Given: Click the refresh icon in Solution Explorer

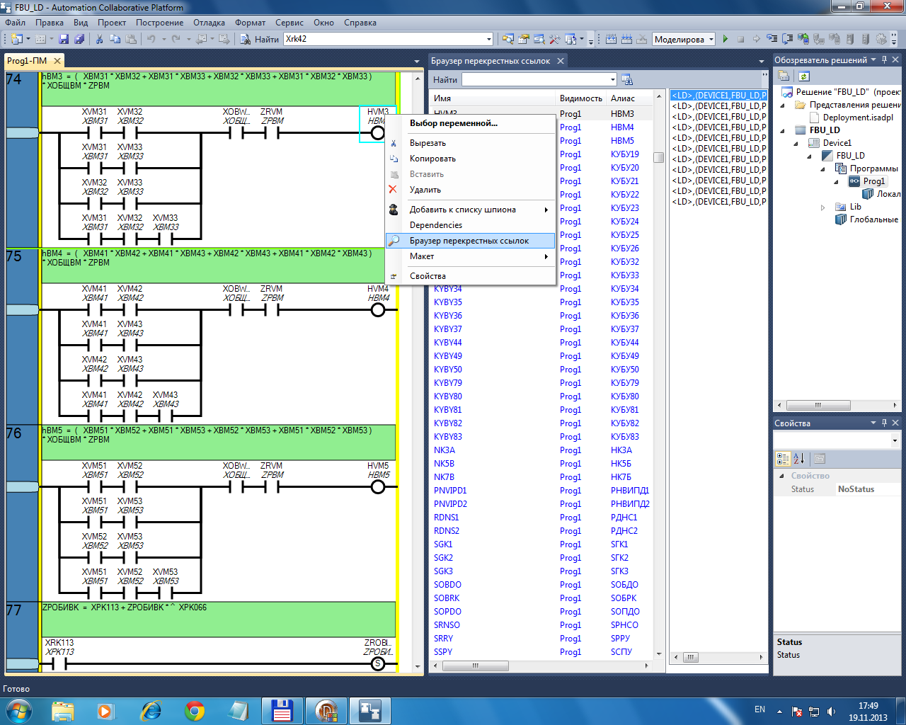Looking at the screenshot, I should [x=804, y=76].
